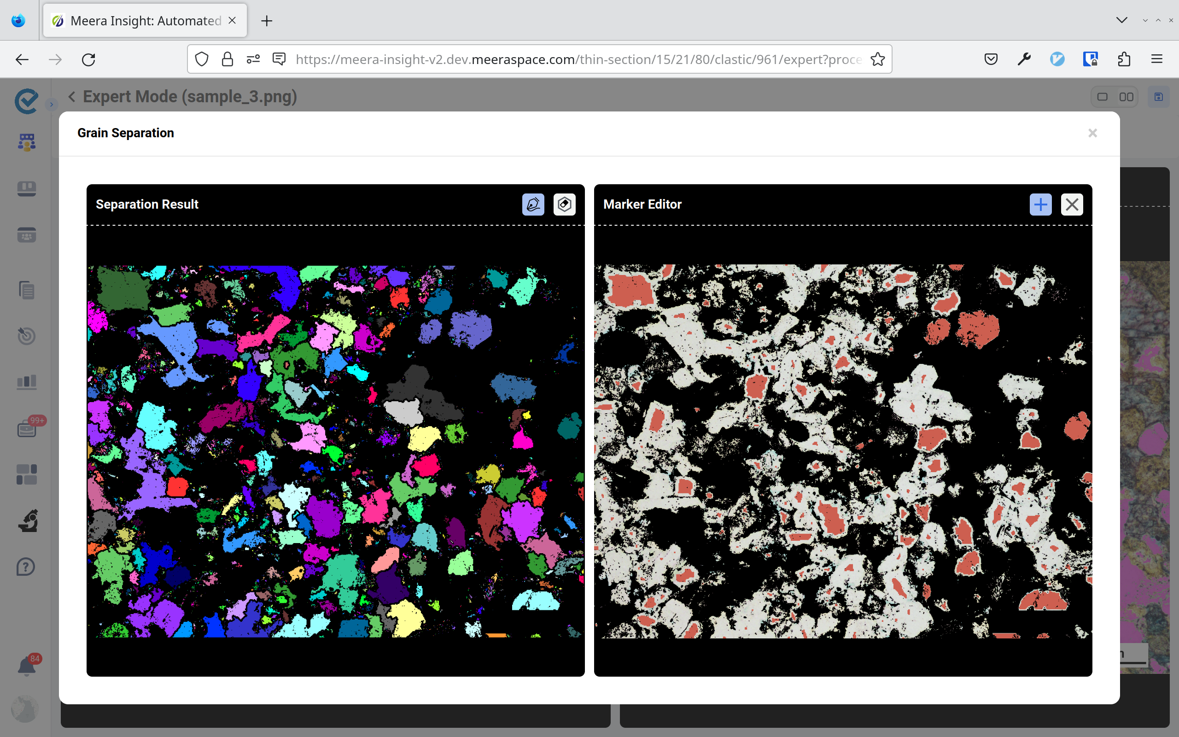This screenshot has height=737, width=1179.
Task: Open the dashboard grid sidebar icon
Action: click(26, 474)
